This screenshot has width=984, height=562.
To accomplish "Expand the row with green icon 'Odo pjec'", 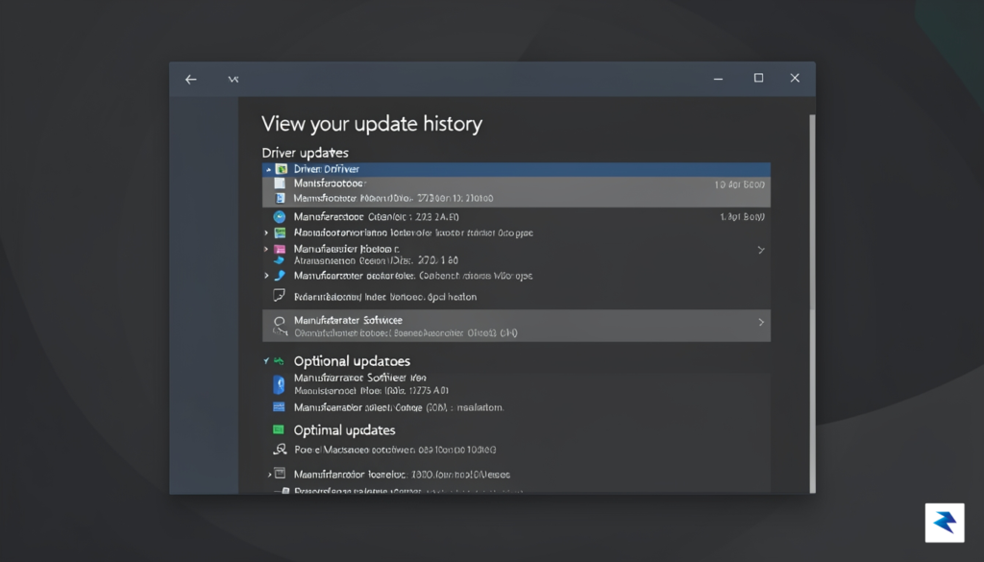I will (266, 232).
